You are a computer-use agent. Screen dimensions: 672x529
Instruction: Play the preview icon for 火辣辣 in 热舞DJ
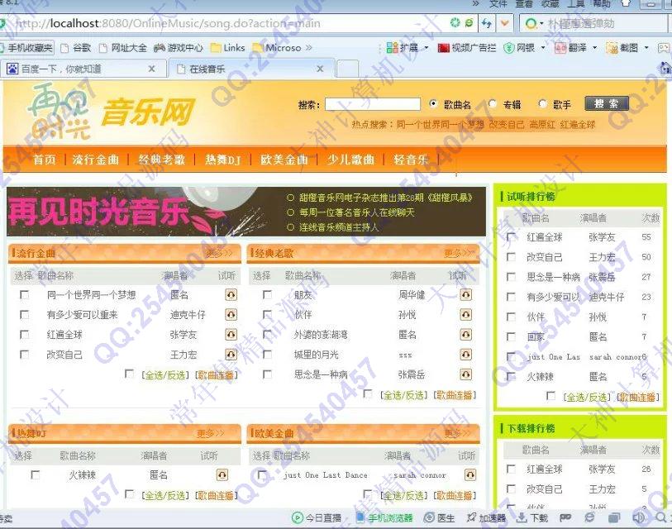click(222, 474)
